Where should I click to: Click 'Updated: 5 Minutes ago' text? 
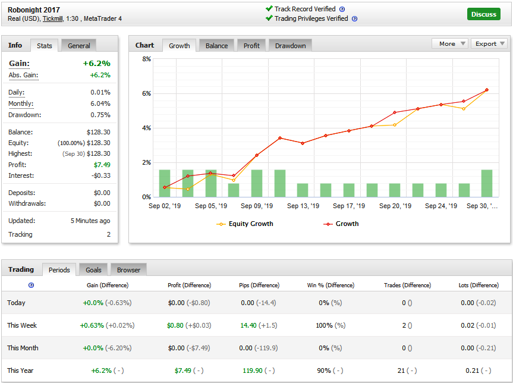59,221
